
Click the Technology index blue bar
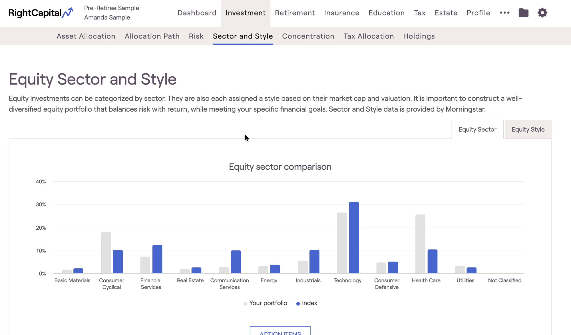[x=354, y=237]
